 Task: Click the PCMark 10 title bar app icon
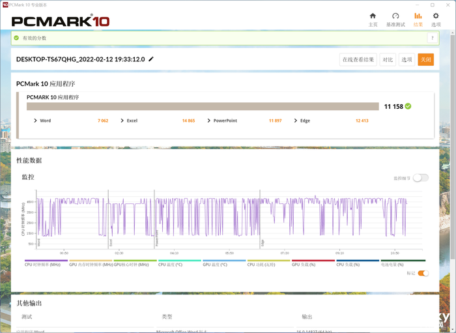[x=5, y=5]
